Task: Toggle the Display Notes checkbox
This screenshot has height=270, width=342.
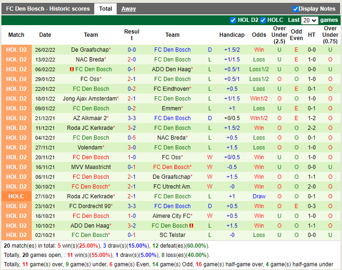Action: coord(295,9)
